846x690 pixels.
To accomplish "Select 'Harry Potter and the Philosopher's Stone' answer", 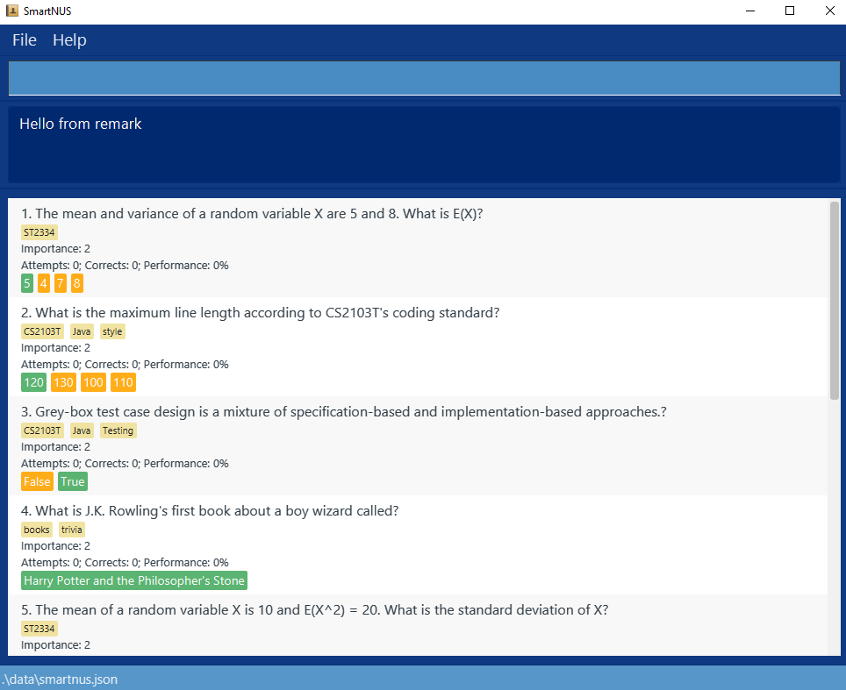I will [133, 580].
